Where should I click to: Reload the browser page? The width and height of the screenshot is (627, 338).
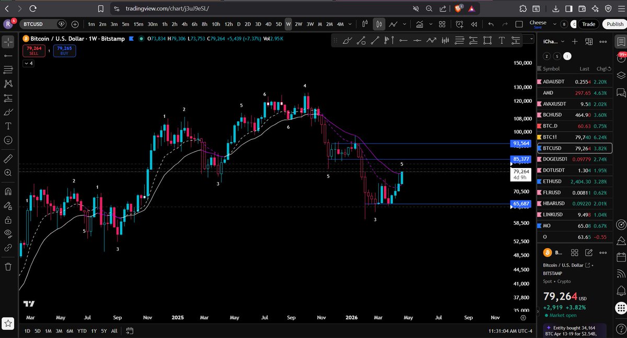pyautogui.click(x=33, y=8)
